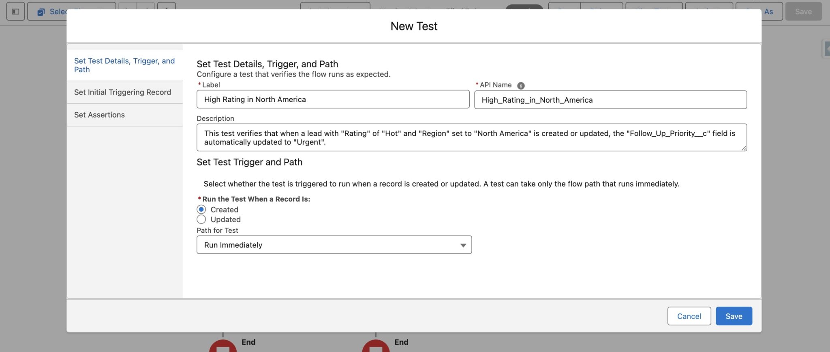
Task: Click the API Name text field
Action: (610, 100)
